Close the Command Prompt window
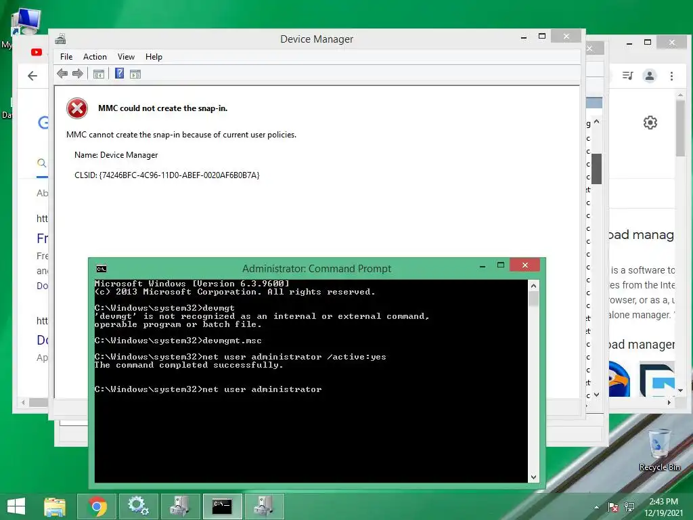Screen dimensions: 693x520 click(x=524, y=265)
